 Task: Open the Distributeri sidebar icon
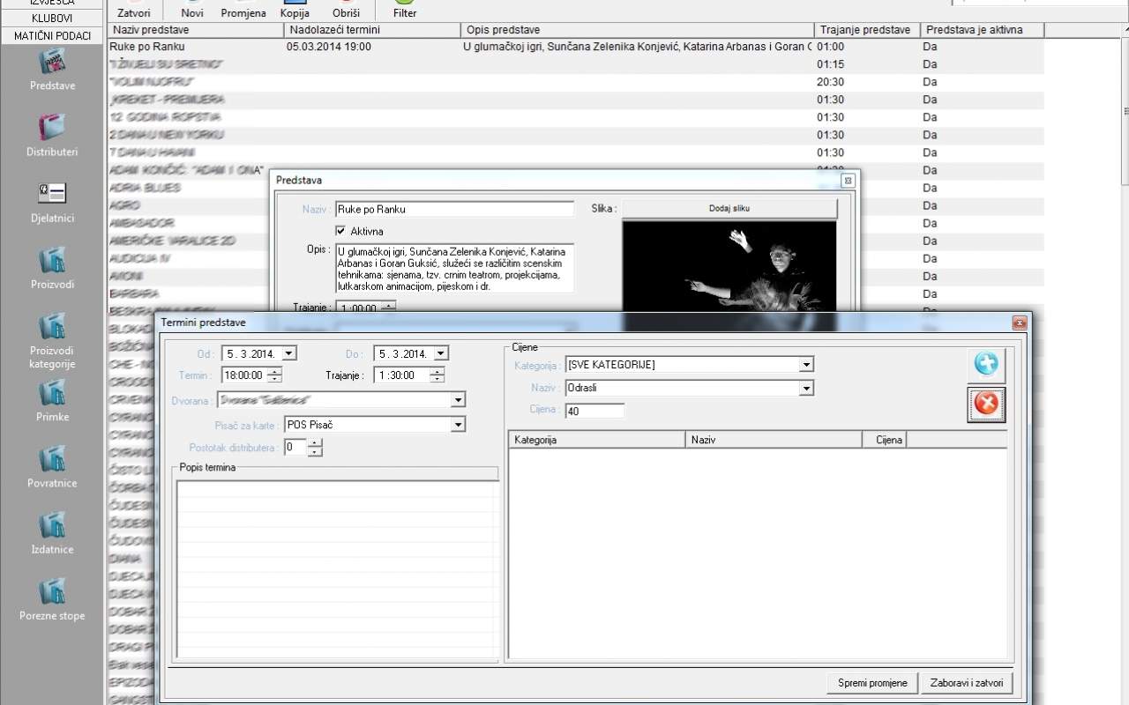(x=52, y=128)
